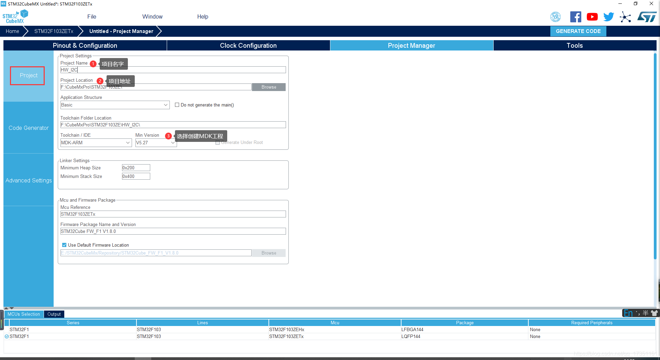Image resolution: width=660 pixels, height=360 pixels.
Task: Go to Home breadcrumb
Action: coord(12,31)
